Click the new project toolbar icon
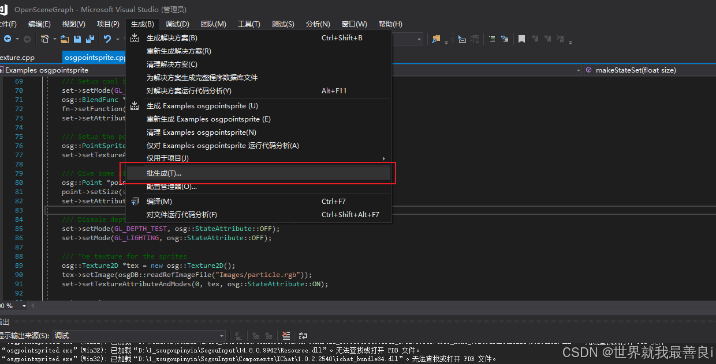 point(45,39)
